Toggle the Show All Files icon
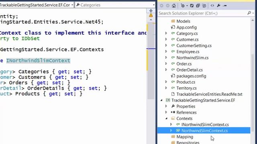The image size is (257, 144). (204, 6)
